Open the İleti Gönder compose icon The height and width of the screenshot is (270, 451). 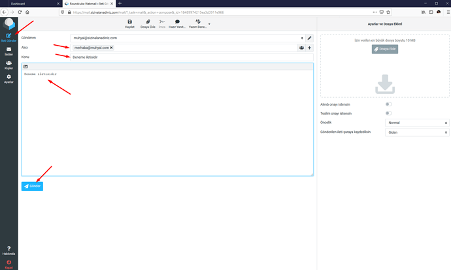(x=8, y=37)
